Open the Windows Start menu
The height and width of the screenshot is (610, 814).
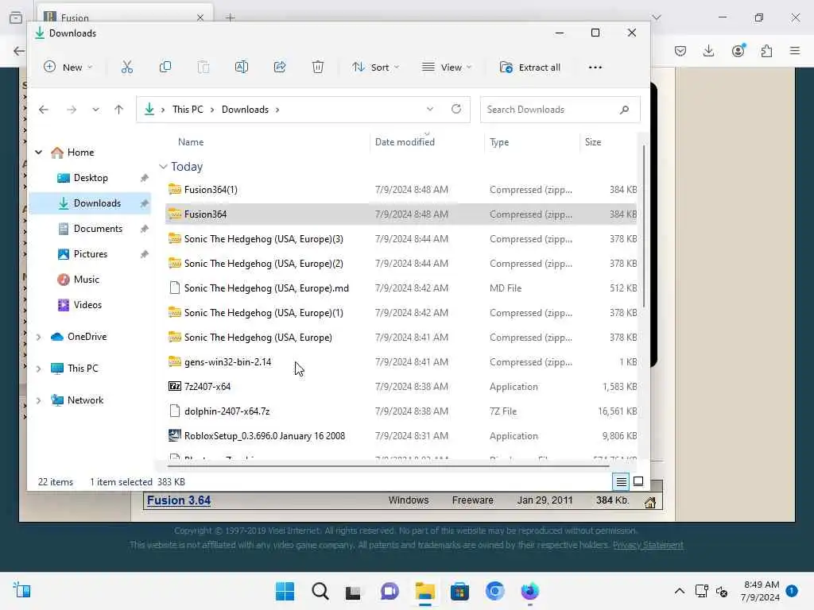285,591
